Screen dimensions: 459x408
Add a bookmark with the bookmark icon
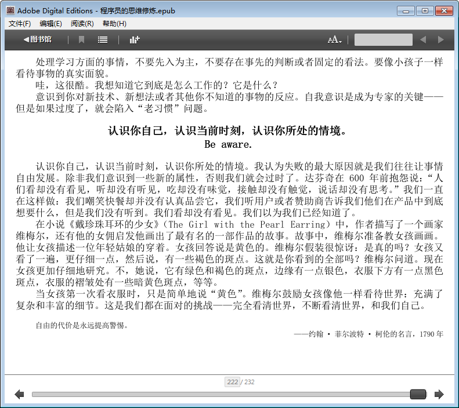tap(82, 39)
